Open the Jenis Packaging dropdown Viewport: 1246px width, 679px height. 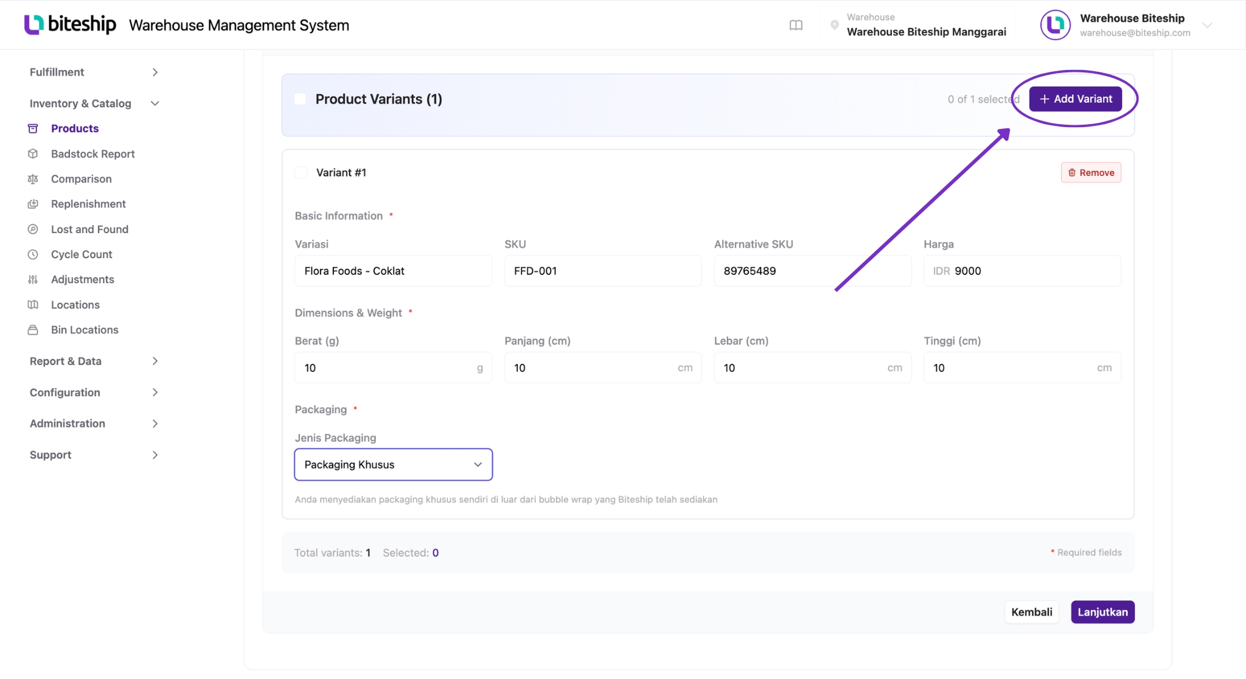[x=393, y=465]
